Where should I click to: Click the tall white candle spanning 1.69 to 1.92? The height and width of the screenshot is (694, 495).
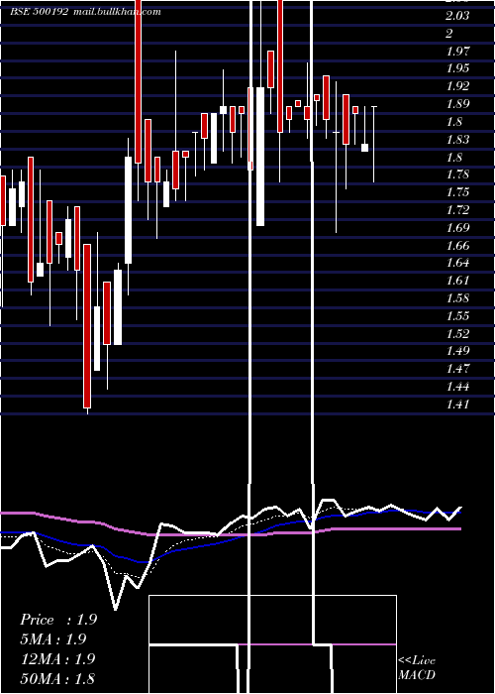click(260, 157)
